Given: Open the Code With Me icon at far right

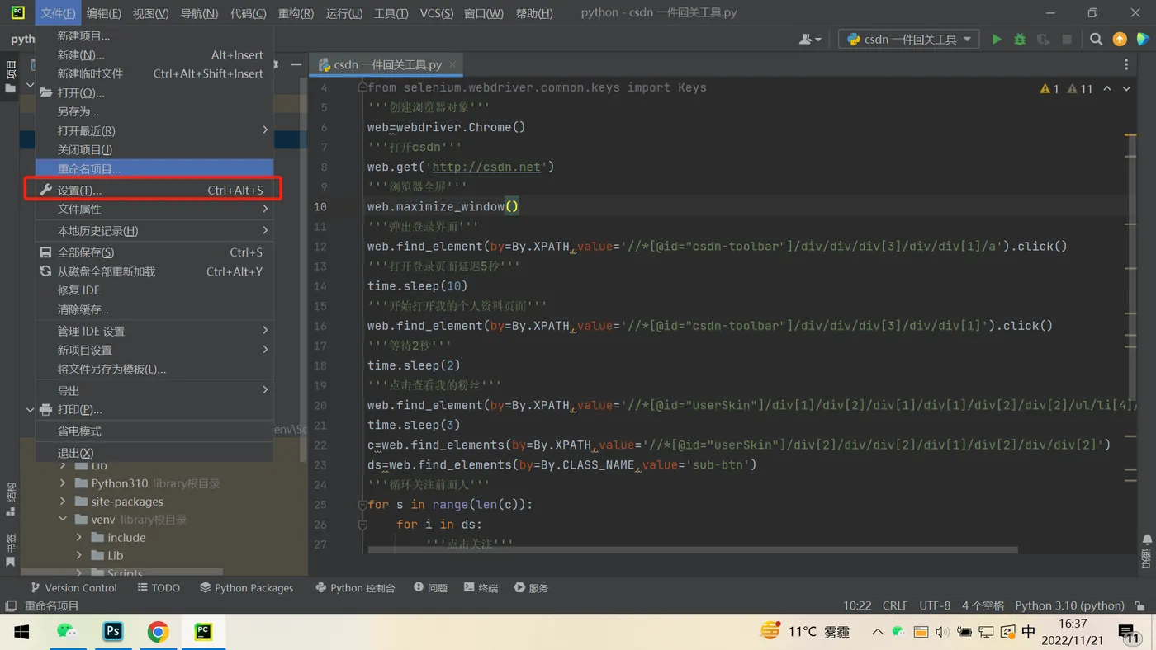Looking at the screenshot, I should [1143, 40].
